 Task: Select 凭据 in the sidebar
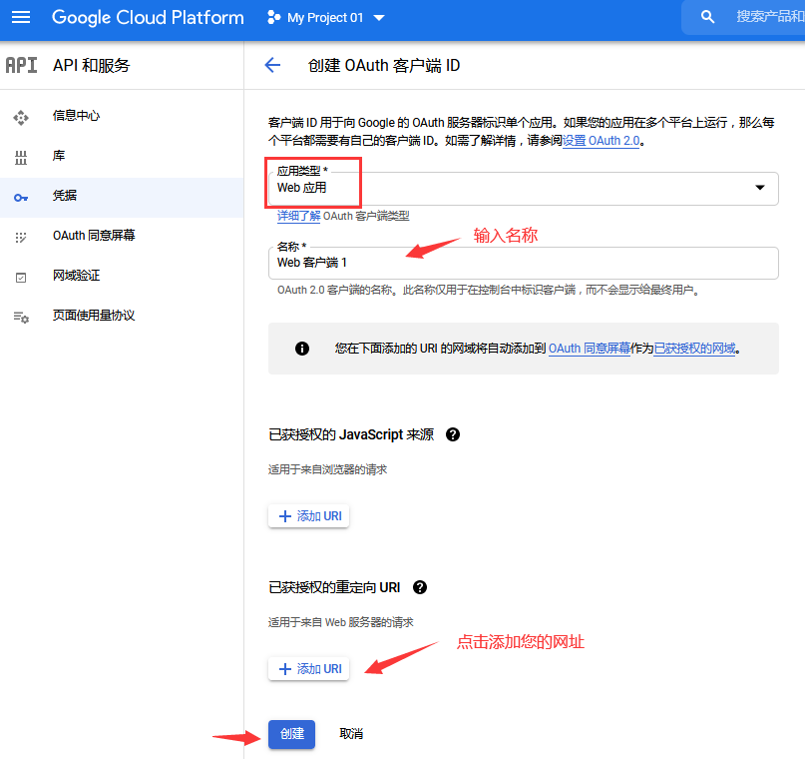122,196
